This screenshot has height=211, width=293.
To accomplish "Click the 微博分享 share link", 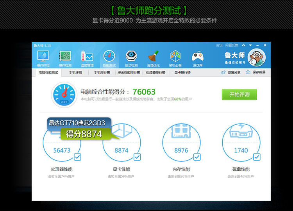I will (x=231, y=73).
